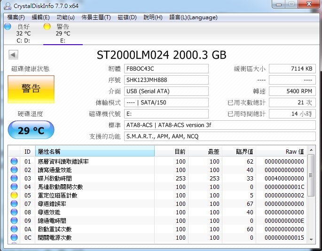Open the 磁碟(D) menu
Screen dimensions: 322x251
[127, 17]
